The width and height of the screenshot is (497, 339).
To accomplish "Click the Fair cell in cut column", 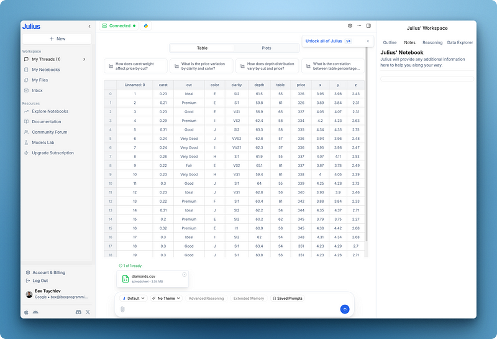I will tap(189, 165).
